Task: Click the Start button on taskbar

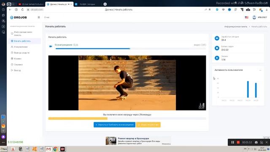Action: point(4,149)
